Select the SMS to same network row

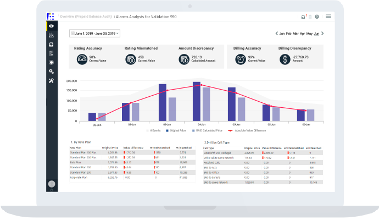coord(263,182)
